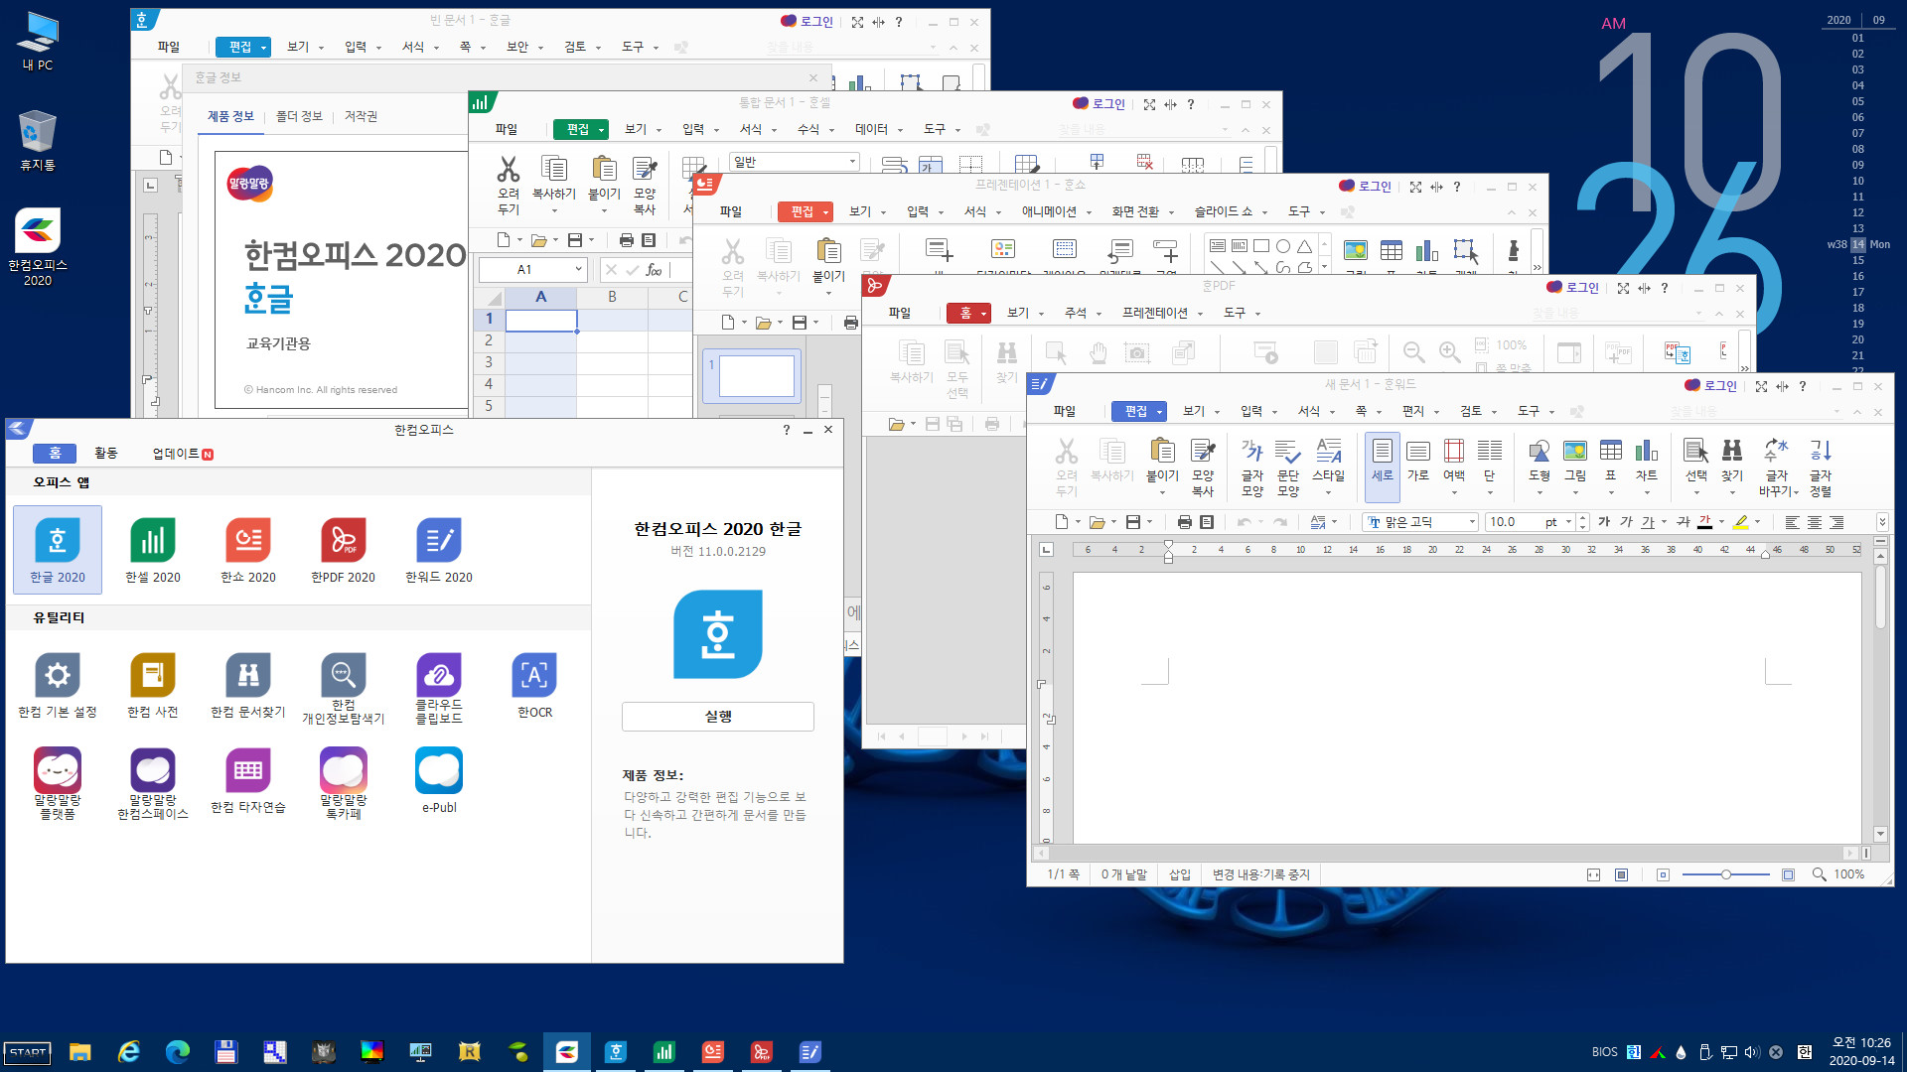The height and width of the screenshot is (1072, 1907).
Task: Open 문단 모양 paragraph format in 한워드
Action: pyautogui.click(x=1288, y=467)
